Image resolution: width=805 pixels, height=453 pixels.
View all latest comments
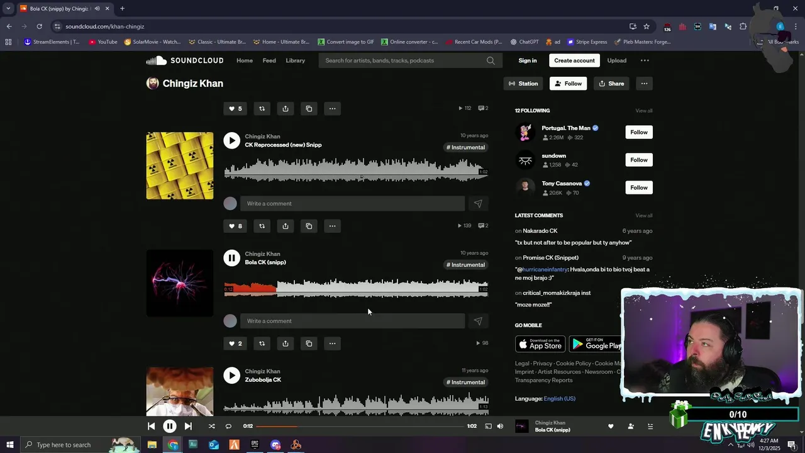[643, 216]
